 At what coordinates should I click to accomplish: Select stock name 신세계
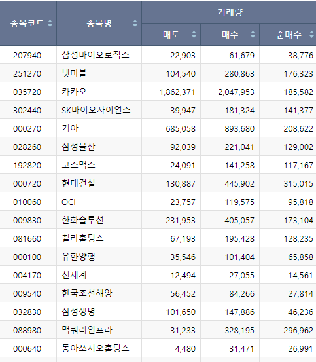tap(74, 275)
